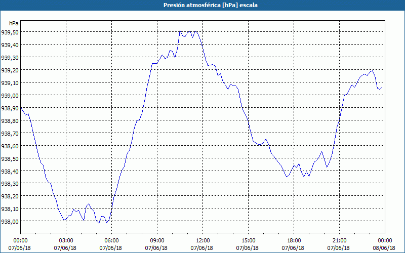Click the 08/06/18 date label
Viewport: 405px width, 253px height.
(x=384, y=248)
